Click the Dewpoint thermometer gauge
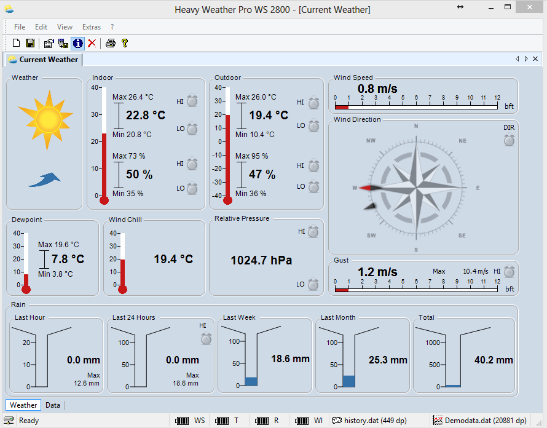The height and width of the screenshot is (428, 547). point(26,263)
